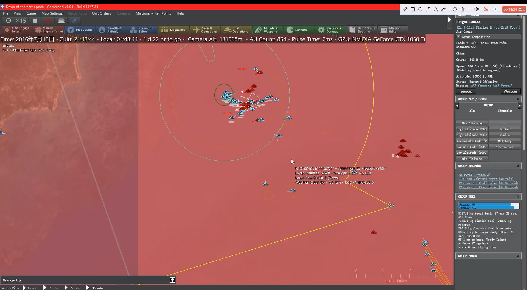Collapse the GROUP ALT / SPEED section
This screenshot has width=527, height=290.
point(518,99)
